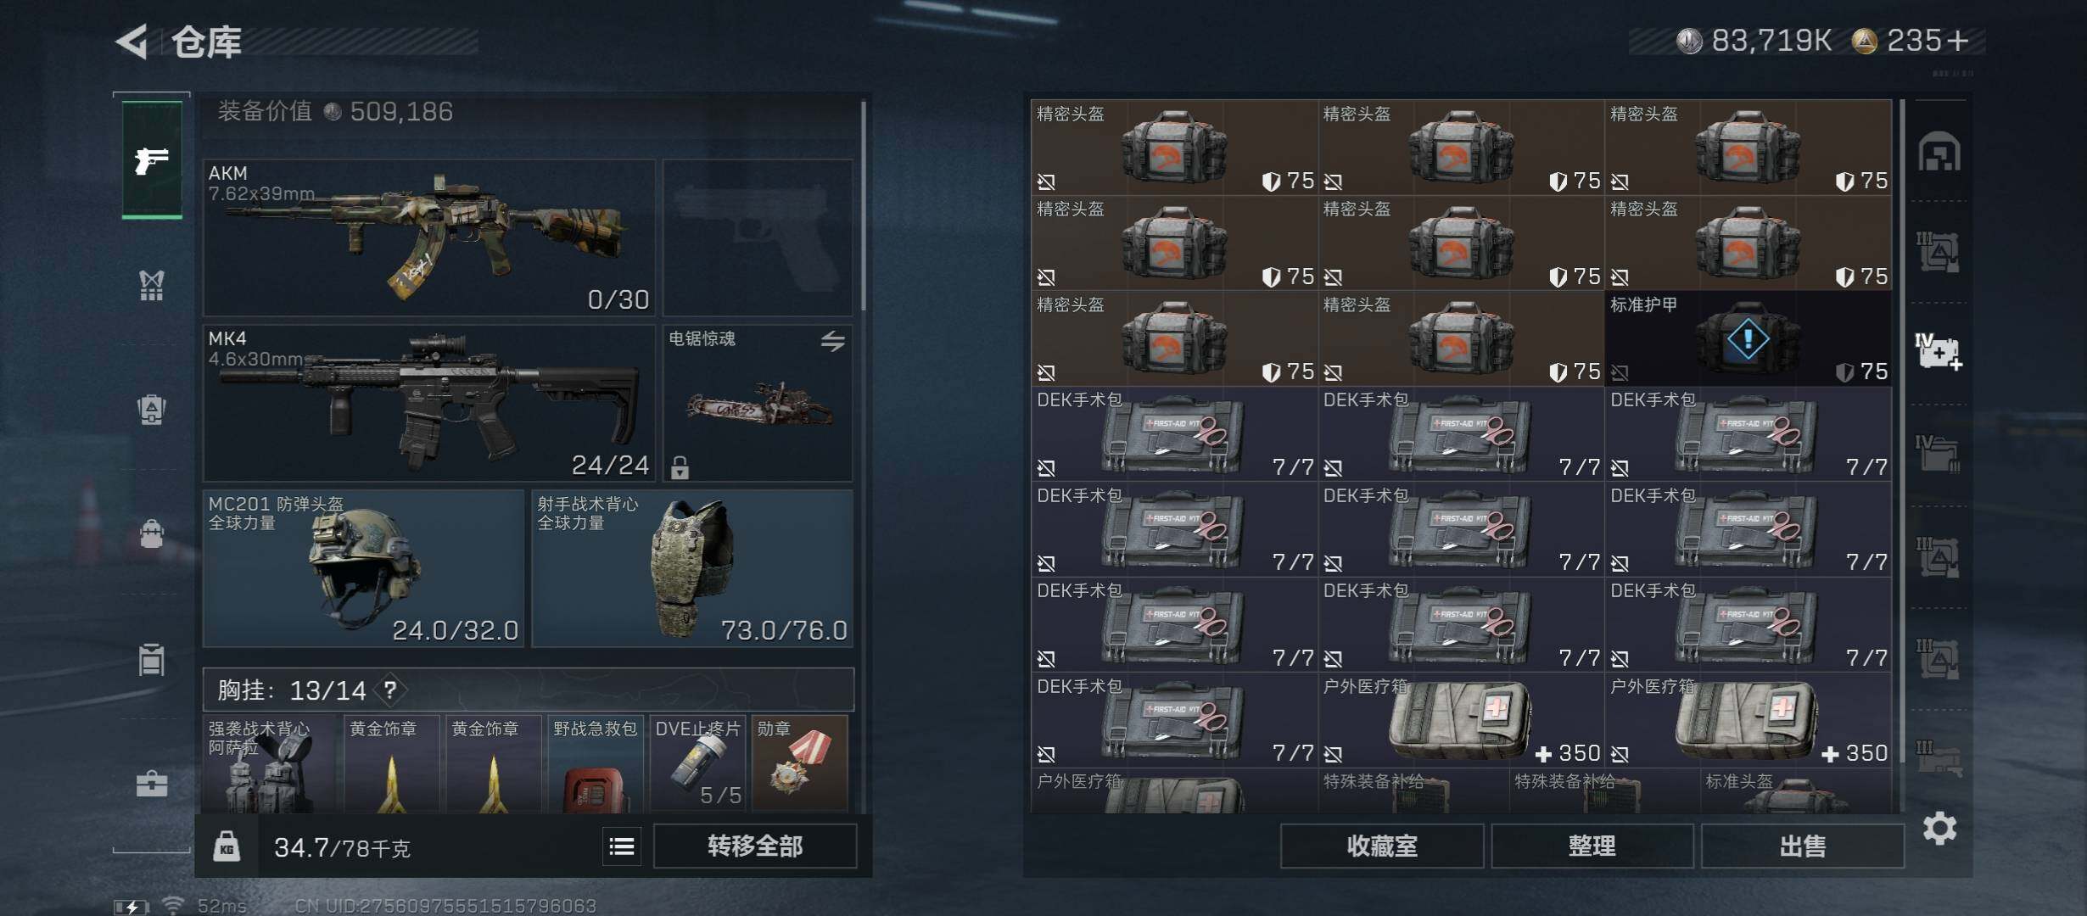Screen dimensions: 2087x916
Task: Click the 整理 organize button
Action: tap(1592, 846)
